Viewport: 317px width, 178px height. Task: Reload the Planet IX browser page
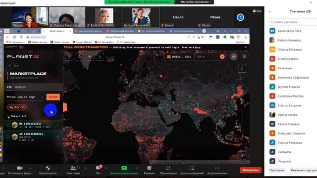coord(21,37)
